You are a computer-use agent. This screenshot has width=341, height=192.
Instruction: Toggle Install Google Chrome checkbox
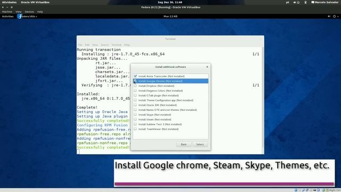tap(135, 81)
